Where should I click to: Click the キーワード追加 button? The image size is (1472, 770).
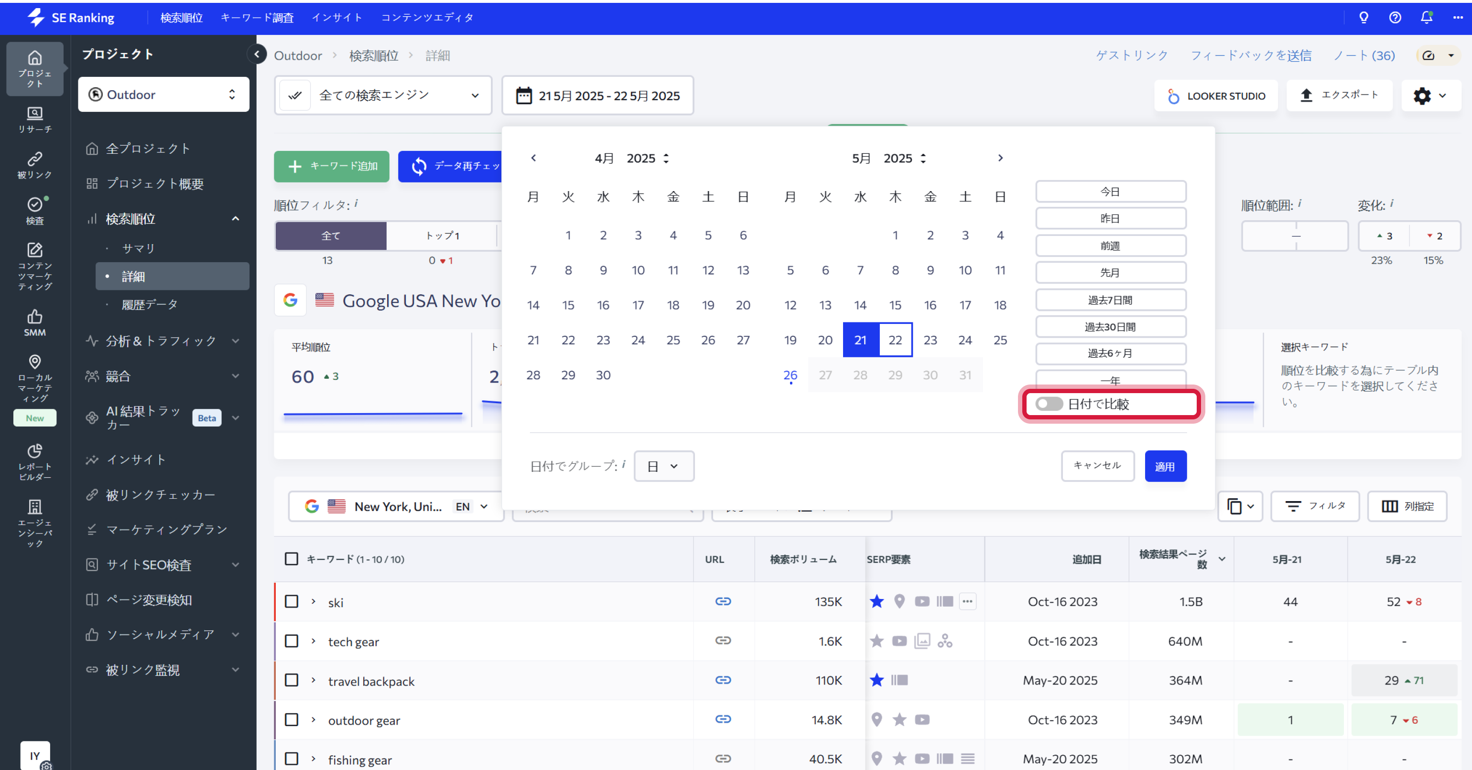coord(331,166)
